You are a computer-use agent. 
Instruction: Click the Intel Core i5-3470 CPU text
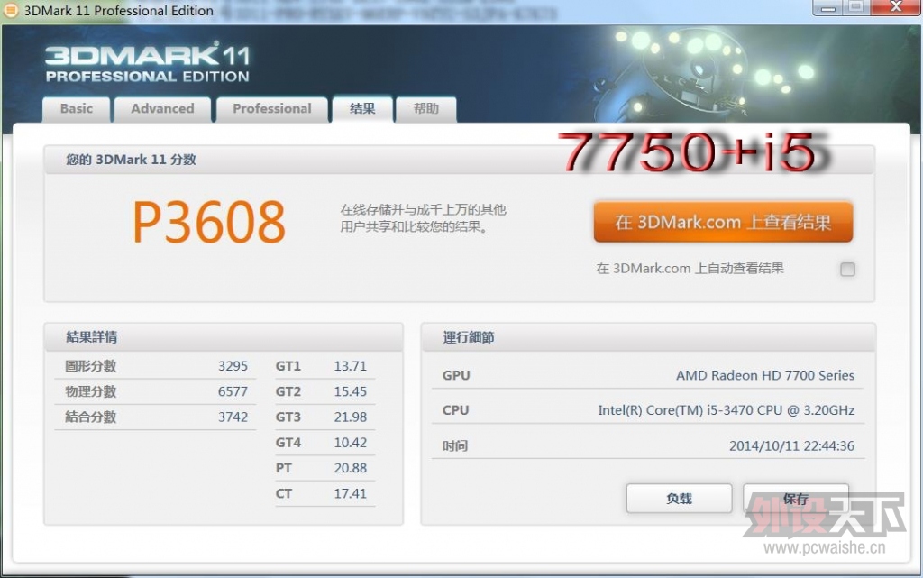click(727, 410)
